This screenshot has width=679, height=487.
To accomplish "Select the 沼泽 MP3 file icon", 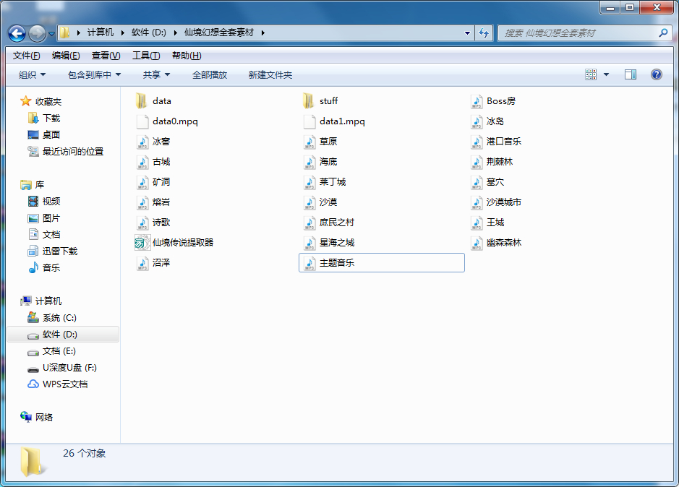I will pyautogui.click(x=142, y=263).
